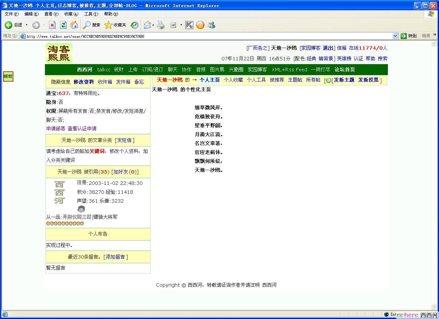
Task: Open the Messenger people icon
Action: pyautogui.click(x=211, y=25)
